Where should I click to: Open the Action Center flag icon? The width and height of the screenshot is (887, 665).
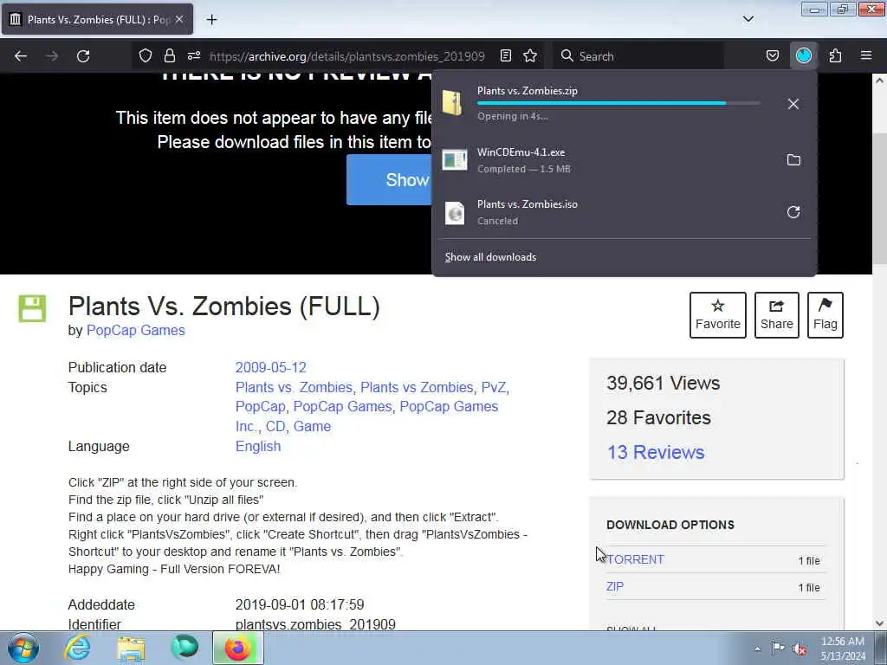(779, 649)
